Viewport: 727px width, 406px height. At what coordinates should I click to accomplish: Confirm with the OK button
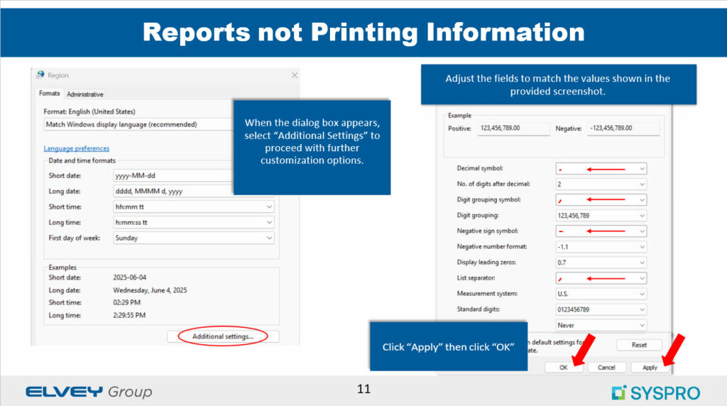563,367
